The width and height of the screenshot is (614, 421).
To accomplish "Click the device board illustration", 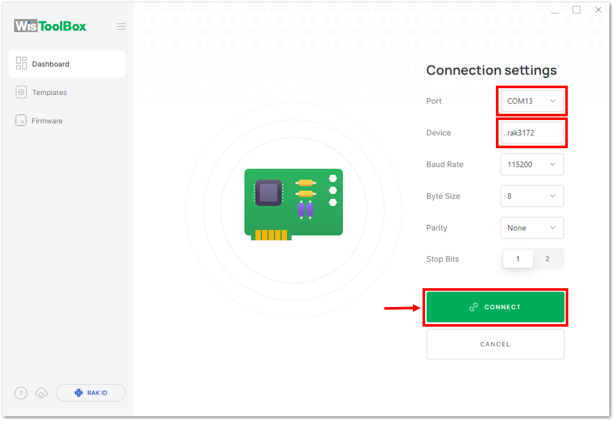I will click(x=293, y=204).
